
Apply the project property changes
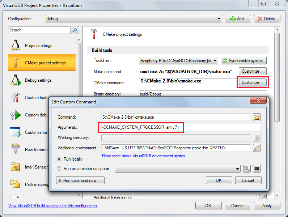(267, 206)
